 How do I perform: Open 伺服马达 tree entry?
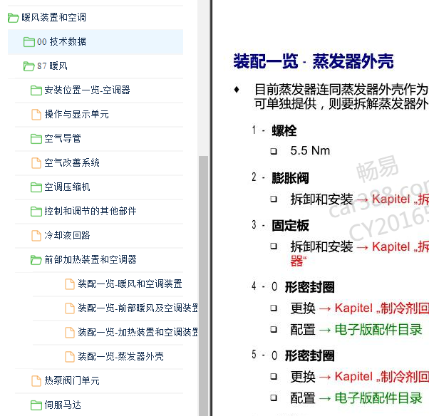coord(63,405)
